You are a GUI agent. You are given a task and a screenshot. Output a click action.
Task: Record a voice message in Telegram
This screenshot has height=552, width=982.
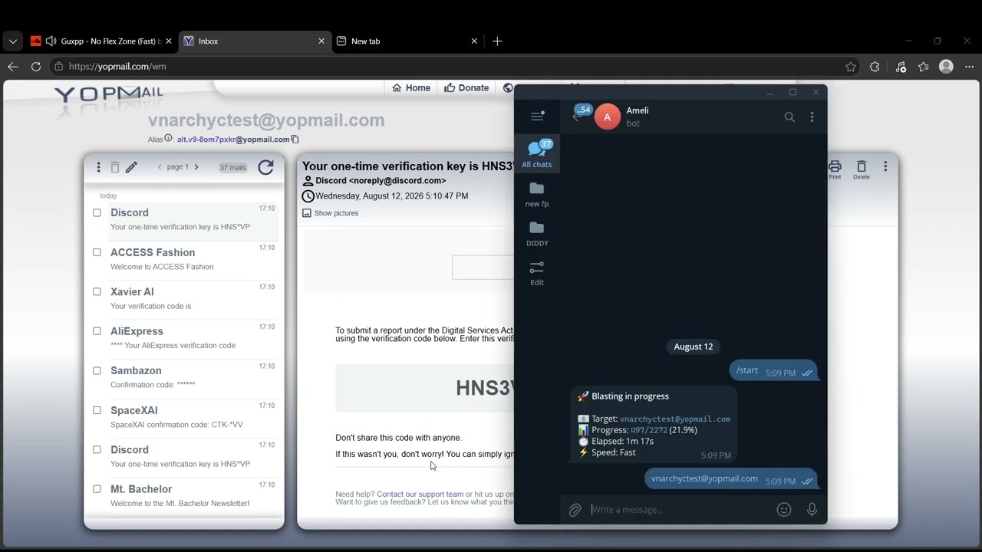coord(812,510)
